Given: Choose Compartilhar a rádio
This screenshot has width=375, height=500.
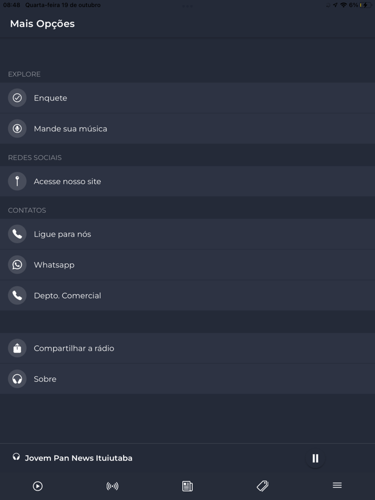Looking at the screenshot, I should click(74, 348).
